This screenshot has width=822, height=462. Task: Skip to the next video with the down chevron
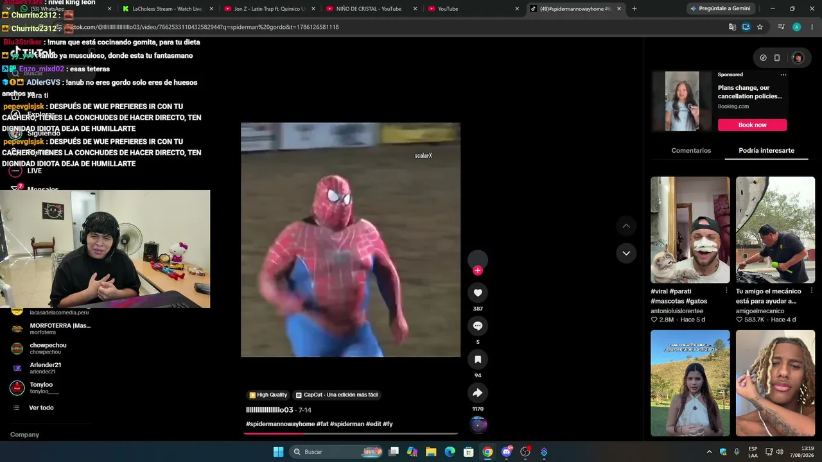click(626, 253)
